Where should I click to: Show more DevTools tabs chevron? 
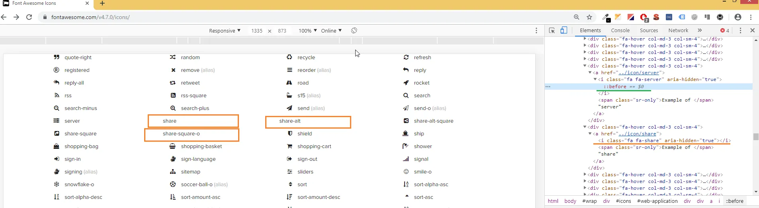(x=700, y=30)
